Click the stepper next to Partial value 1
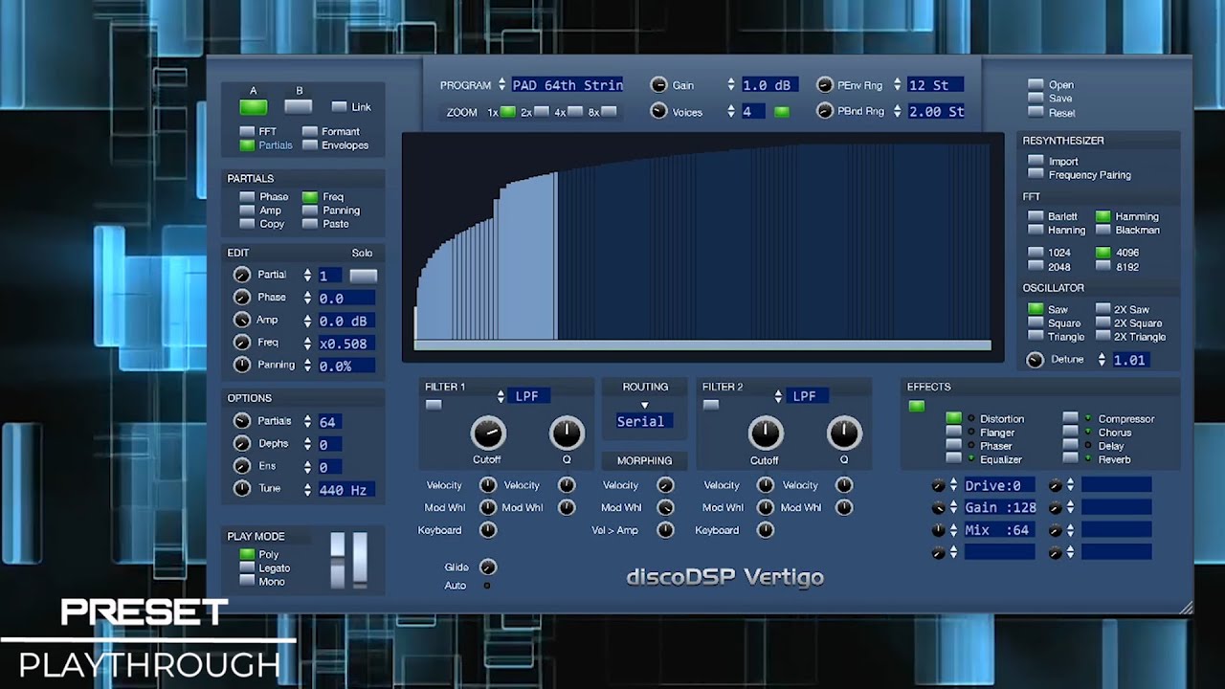 (307, 275)
